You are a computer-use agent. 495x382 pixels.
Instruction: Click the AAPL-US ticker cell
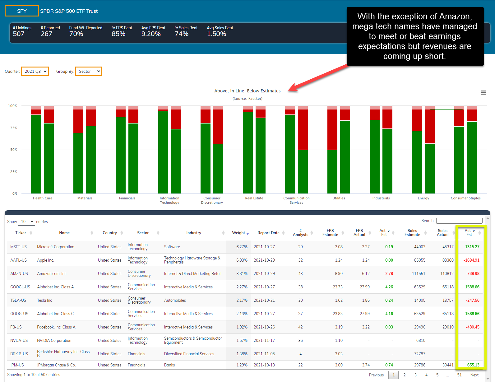click(x=18, y=260)
